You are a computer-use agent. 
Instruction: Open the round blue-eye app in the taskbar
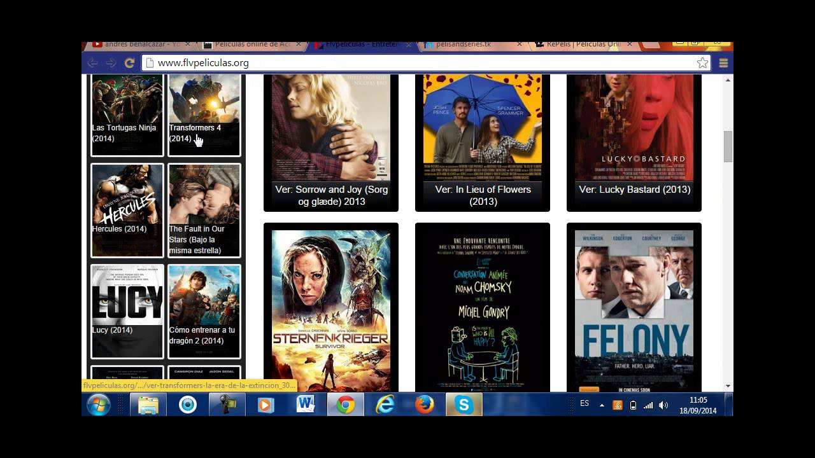pyautogui.click(x=188, y=405)
